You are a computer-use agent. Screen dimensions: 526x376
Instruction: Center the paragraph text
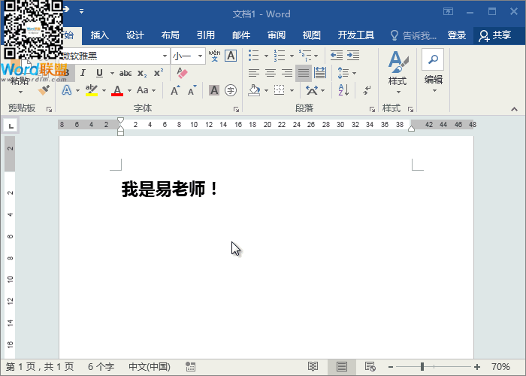click(271, 73)
